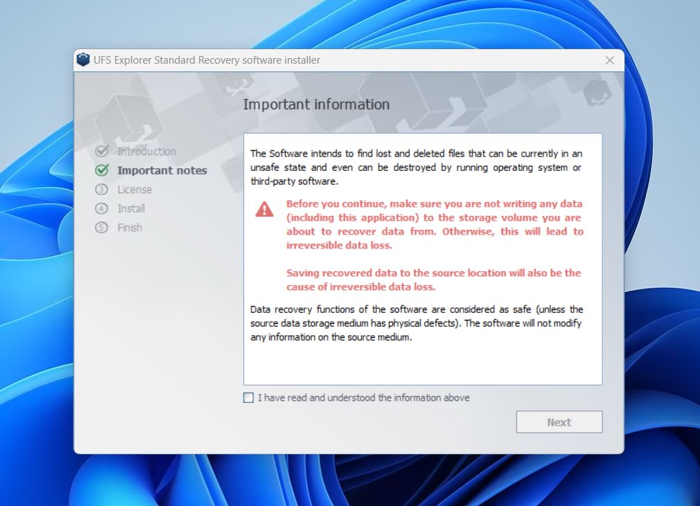
Task: Select the 'Install' step label
Action: [131, 208]
